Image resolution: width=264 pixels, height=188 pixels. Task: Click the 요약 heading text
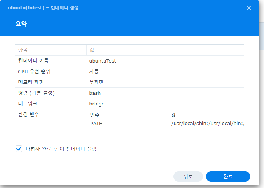point(21,24)
